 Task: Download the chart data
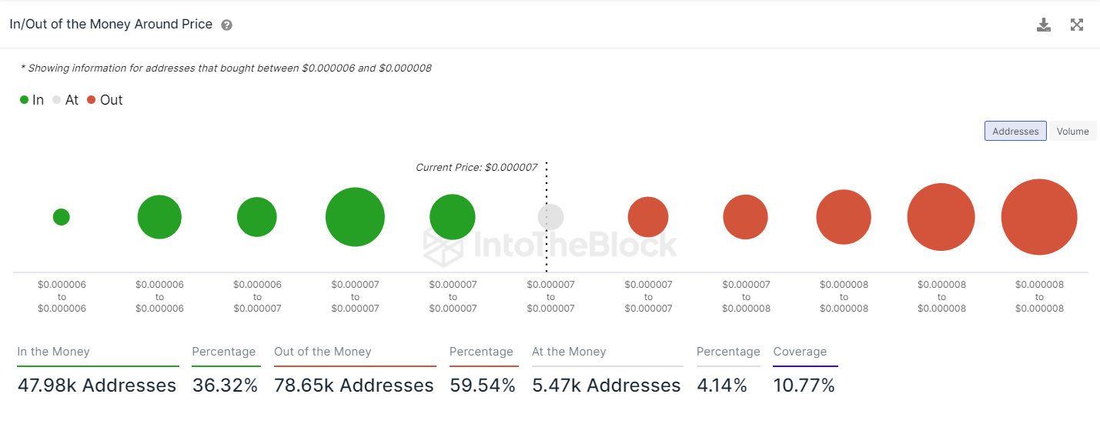click(x=1043, y=25)
